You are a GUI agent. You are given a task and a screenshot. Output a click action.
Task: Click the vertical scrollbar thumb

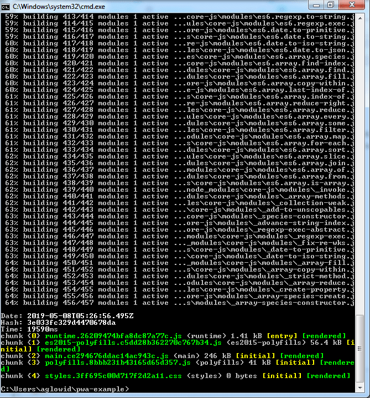coord(360,349)
